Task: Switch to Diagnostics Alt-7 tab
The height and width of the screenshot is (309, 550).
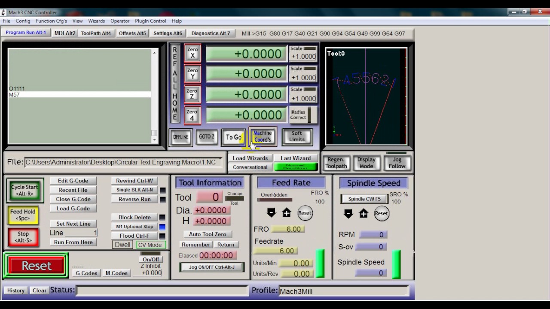Action: coord(211,33)
